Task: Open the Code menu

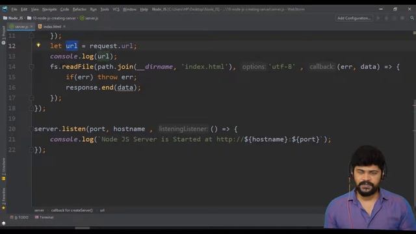Action: coord(64,9)
